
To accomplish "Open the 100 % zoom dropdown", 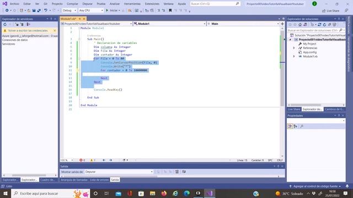I will point(67,160).
